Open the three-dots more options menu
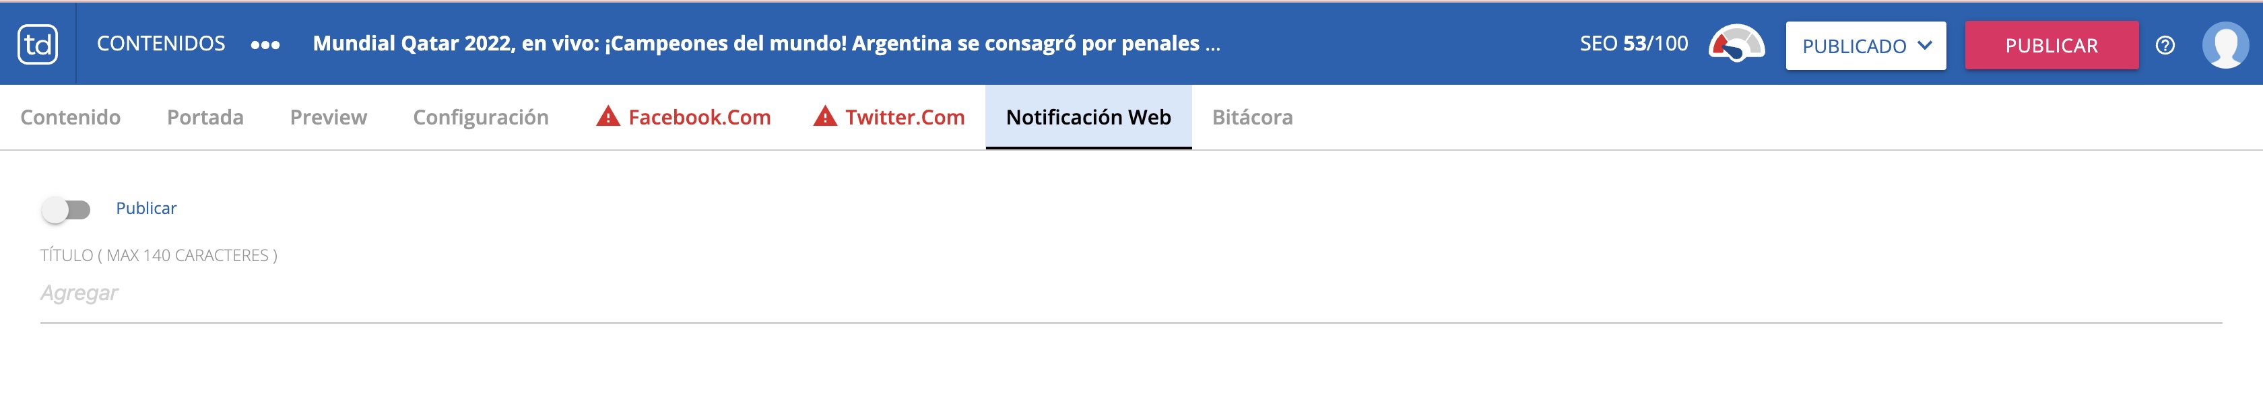 (x=265, y=45)
